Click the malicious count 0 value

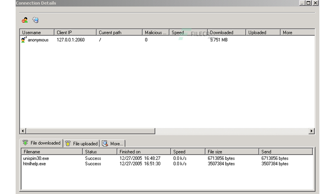tap(146, 40)
